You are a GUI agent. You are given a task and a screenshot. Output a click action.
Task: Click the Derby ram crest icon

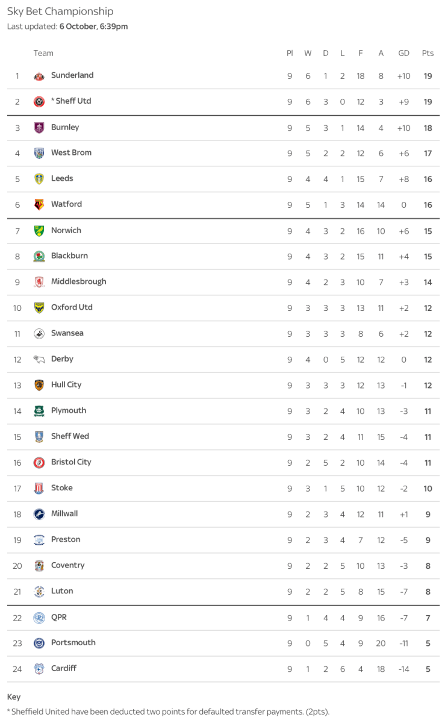(39, 360)
